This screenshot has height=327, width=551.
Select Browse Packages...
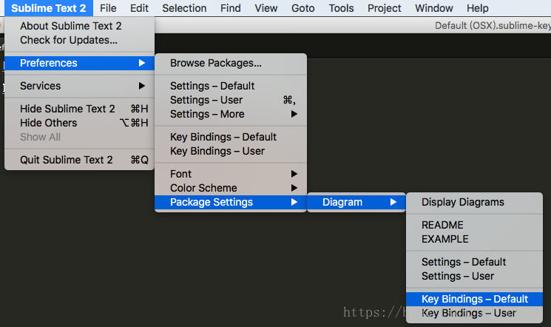pyautogui.click(x=231, y=63)
